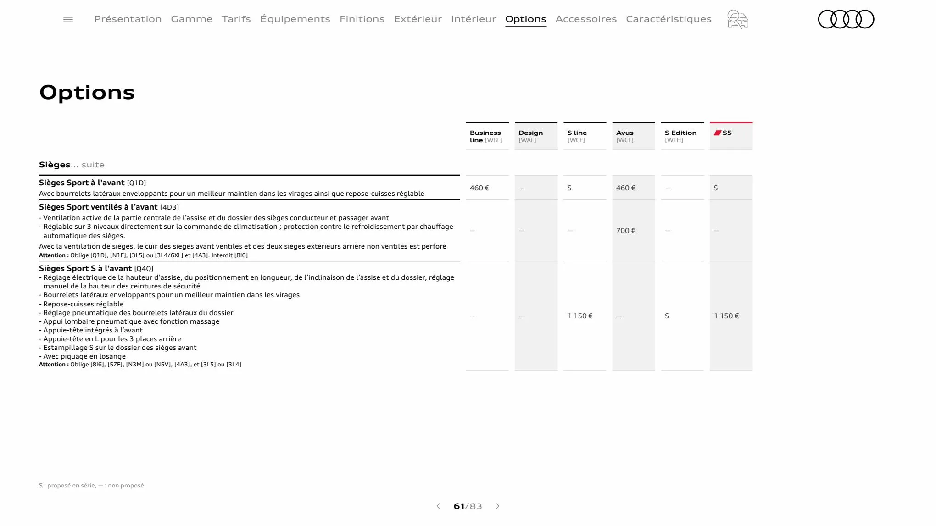The width and height of the screenshot is (936, 526).
Task: Click the dealer search icon
Action: (x=738, y=19)
